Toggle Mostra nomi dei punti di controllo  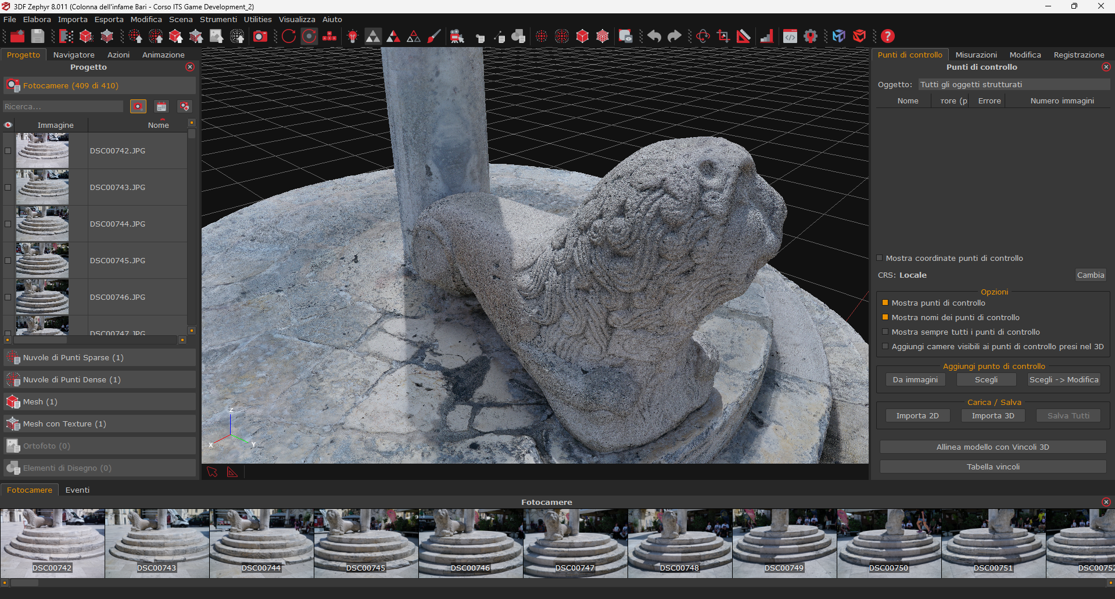click(885, 317)
